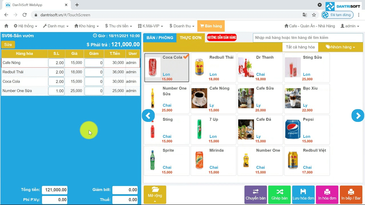This screenshot has height=205, width=365.
Task: Choose Redbull Việt product card
Action: click(x=307, y=161)
